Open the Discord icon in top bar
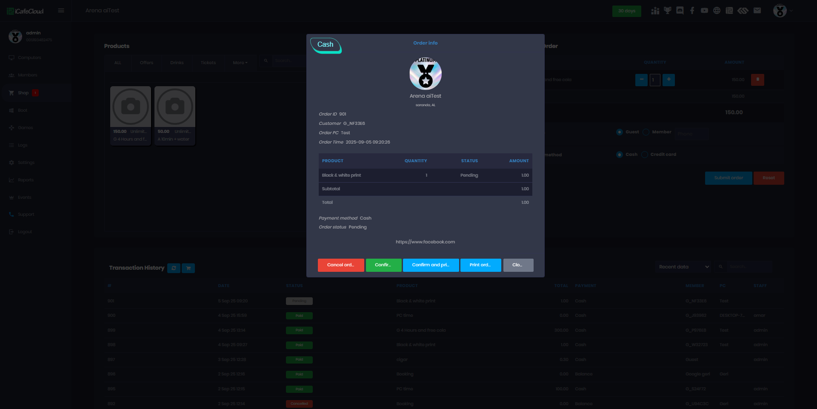Viewport: 817px width, 409px height. 680,11
